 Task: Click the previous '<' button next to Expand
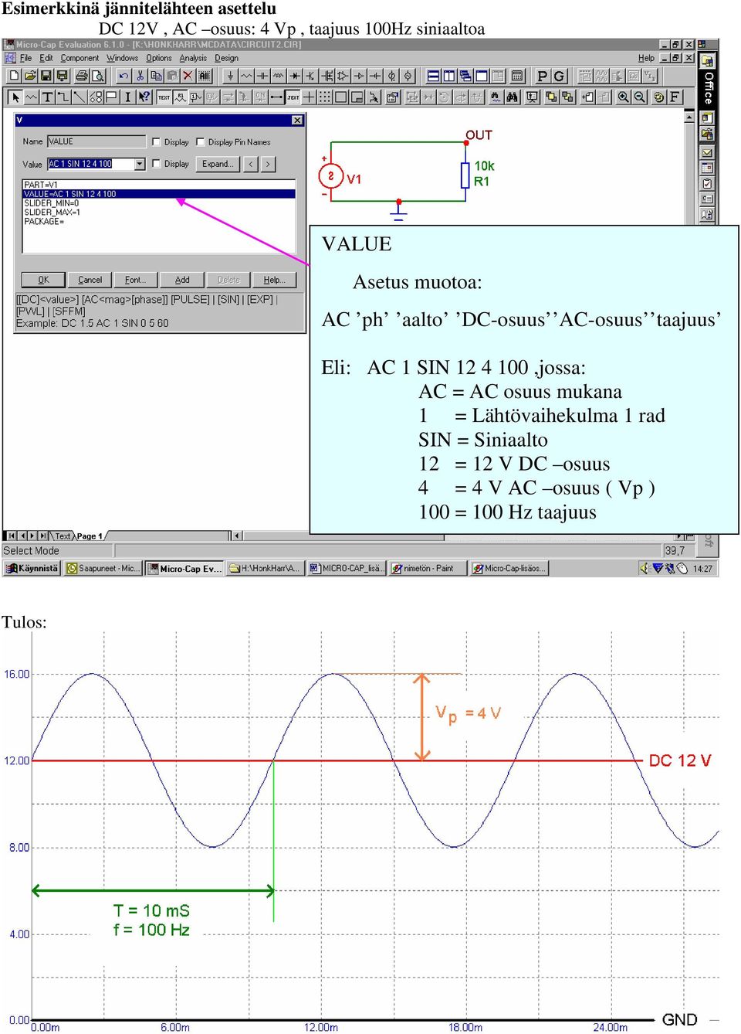pyautogui.click(x=251, y=164)
